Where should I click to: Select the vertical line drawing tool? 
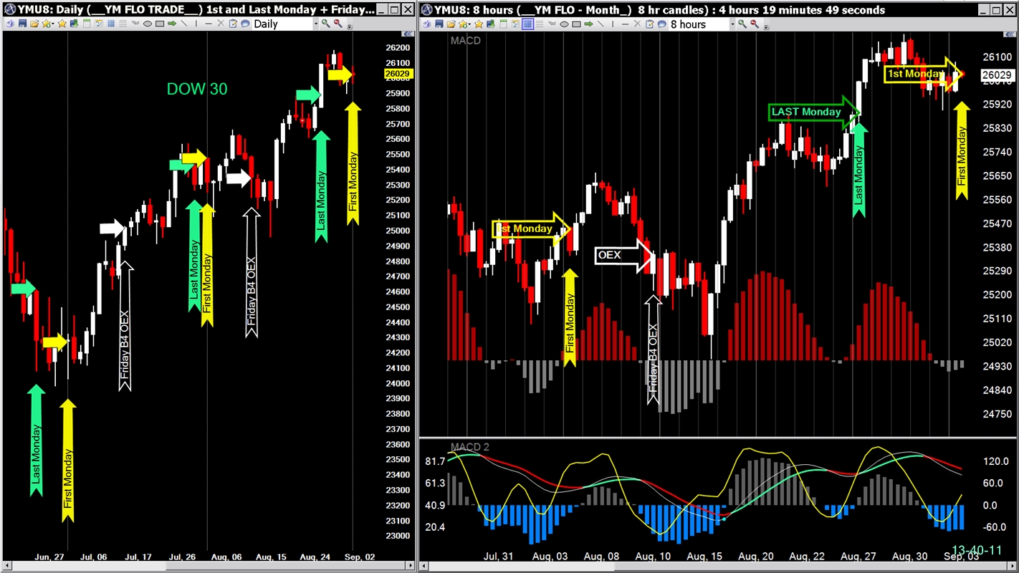click(195, 24)
